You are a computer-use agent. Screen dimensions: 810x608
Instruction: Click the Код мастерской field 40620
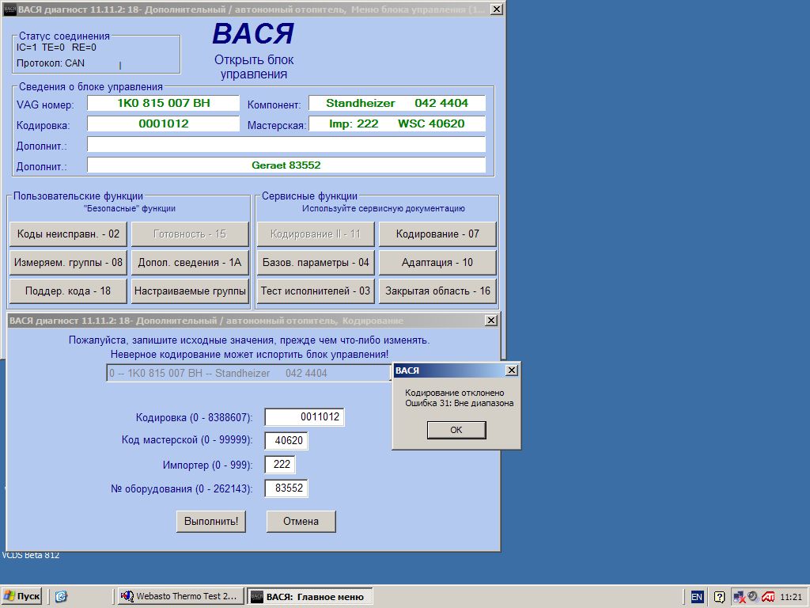[286, 440]
